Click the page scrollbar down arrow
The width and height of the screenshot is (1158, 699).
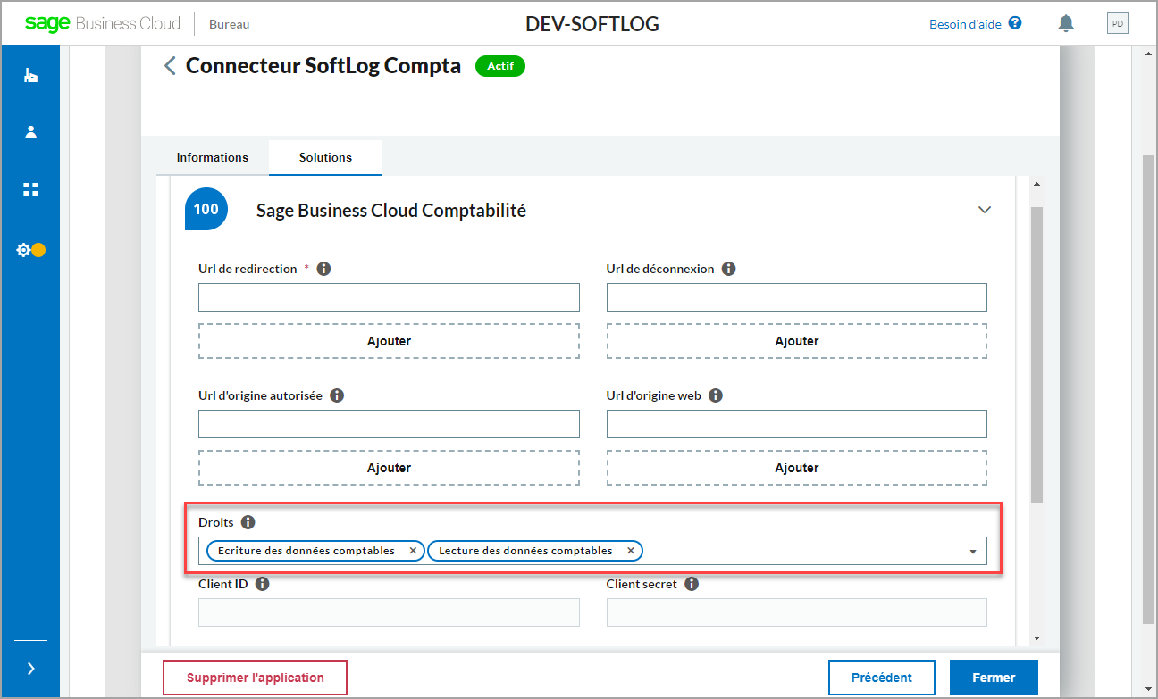1149,691
